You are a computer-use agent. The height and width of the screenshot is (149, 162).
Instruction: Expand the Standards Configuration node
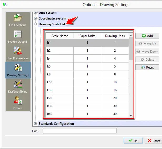click(35, 123)
